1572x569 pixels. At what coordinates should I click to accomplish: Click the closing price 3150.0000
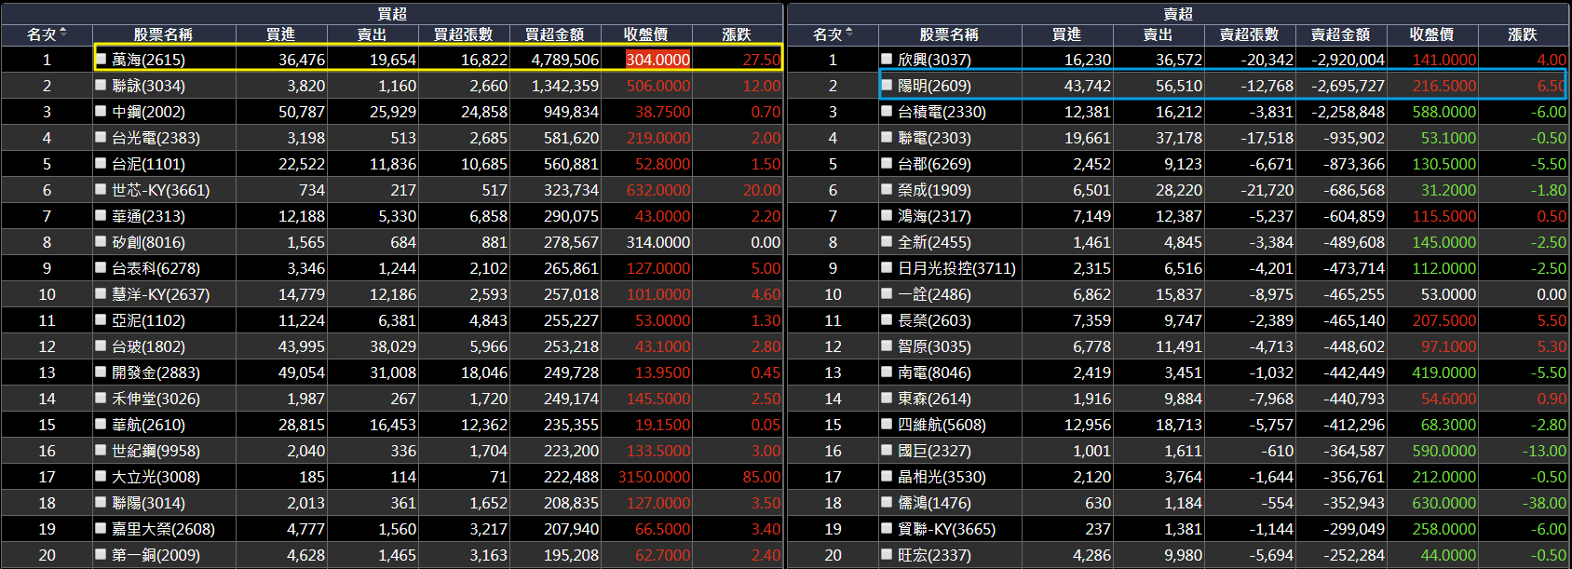[x=655, y=477]
